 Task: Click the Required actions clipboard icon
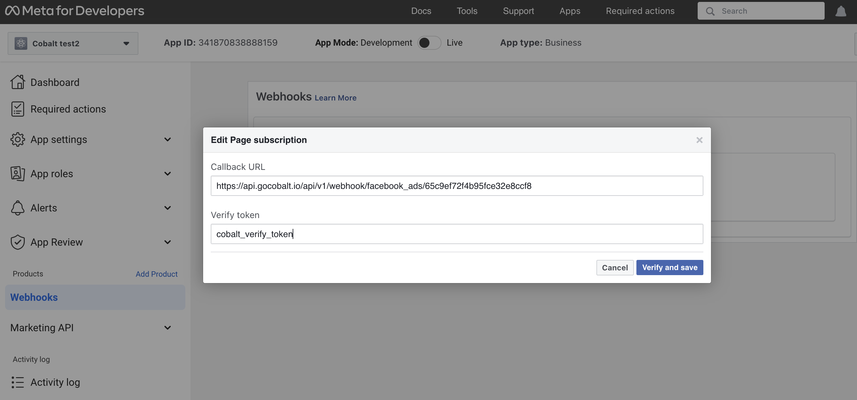(x=18, y=109)
